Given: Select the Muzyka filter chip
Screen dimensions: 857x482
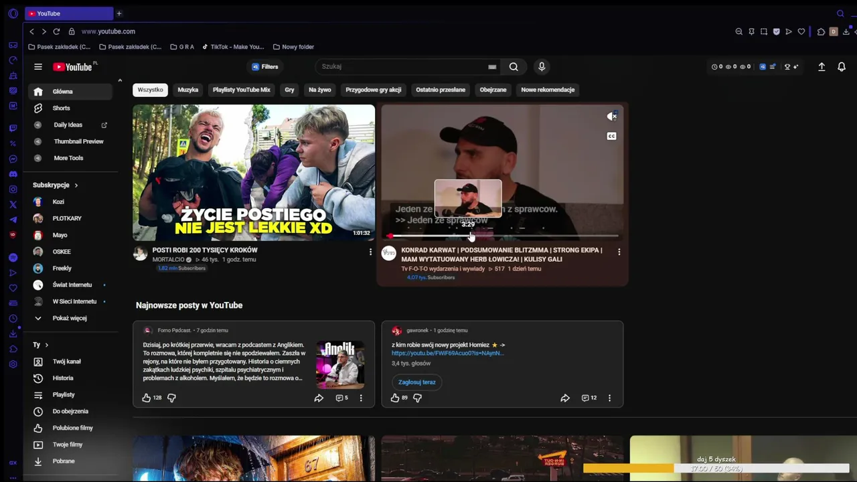Looking at the screenshot, I should tap(187, 90).
